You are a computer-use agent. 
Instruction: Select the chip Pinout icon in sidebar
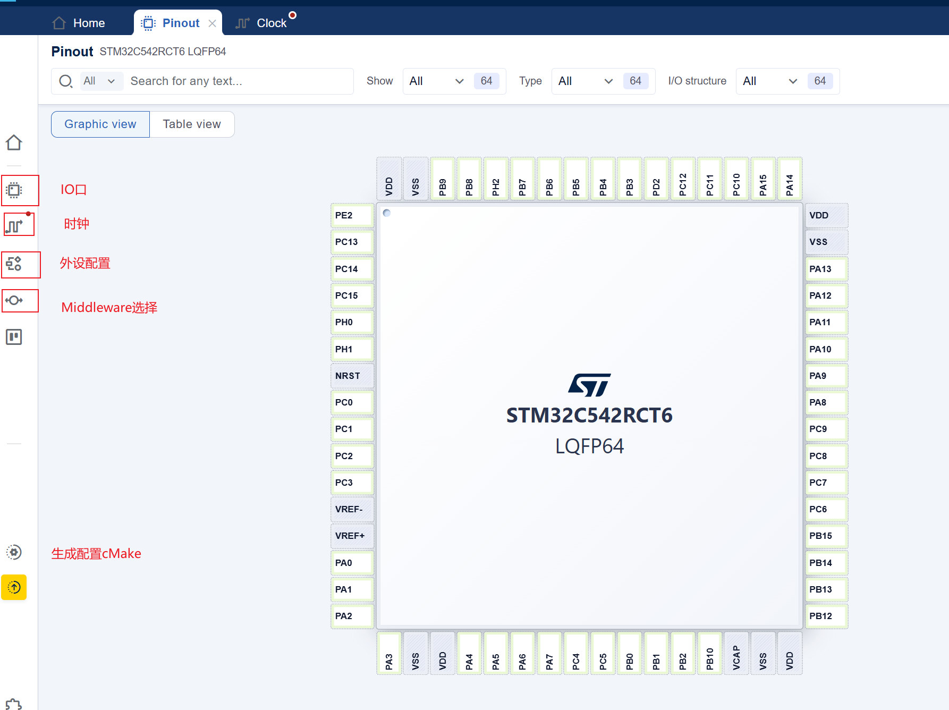point(14,190)
